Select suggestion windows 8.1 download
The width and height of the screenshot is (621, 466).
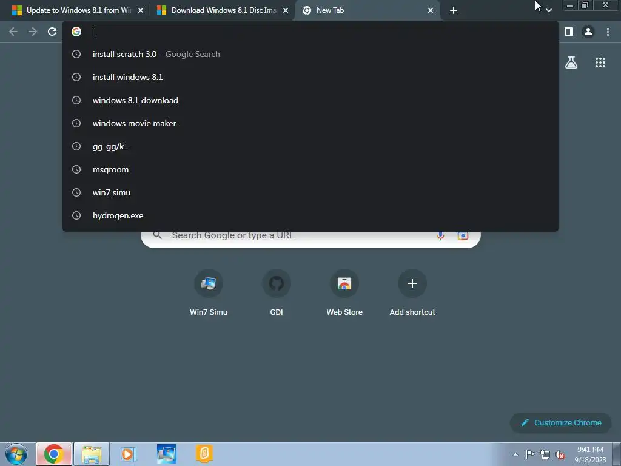click(x=310, y=100)
